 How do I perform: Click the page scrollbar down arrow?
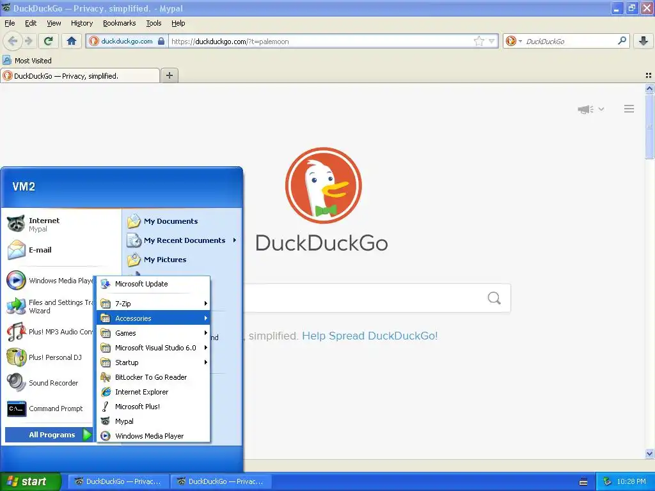649,453
